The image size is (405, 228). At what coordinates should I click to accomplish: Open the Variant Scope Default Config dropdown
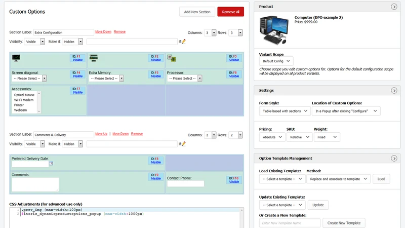pyautogui.click(x=276, y=61)
